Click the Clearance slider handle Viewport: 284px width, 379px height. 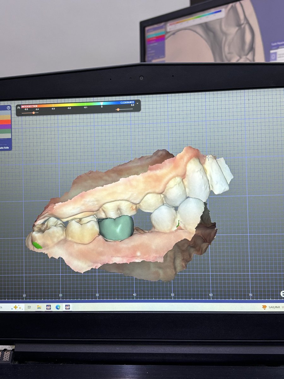click(x=118, y=110)
